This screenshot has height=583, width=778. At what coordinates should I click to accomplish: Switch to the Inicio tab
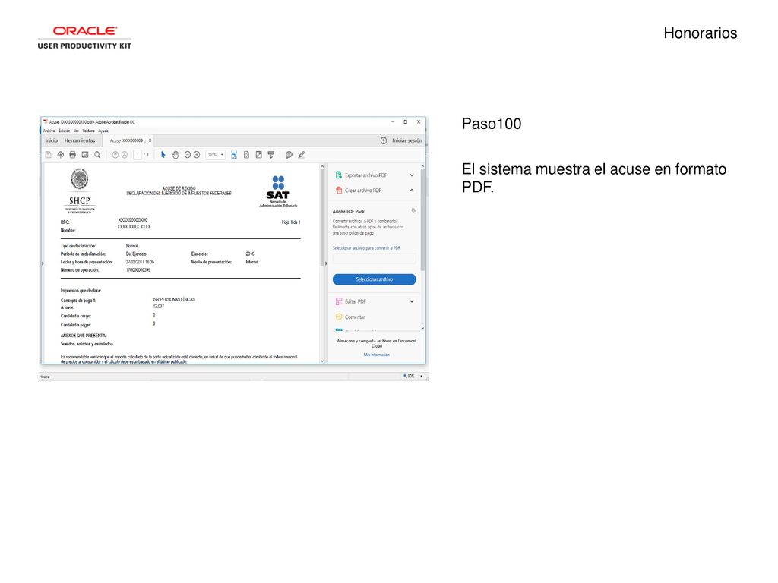(51, 140)
